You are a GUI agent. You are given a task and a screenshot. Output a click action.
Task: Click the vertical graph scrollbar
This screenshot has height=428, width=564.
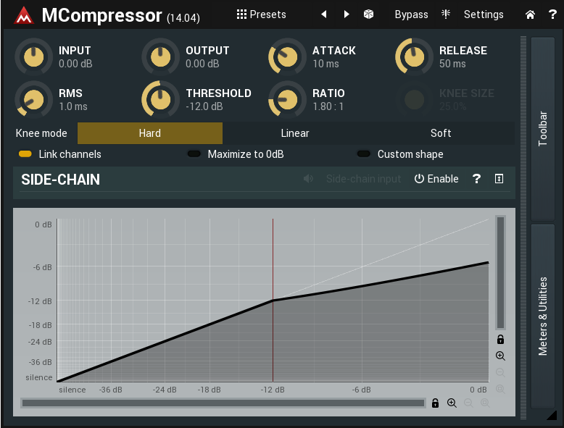click(x=500, y=272)
